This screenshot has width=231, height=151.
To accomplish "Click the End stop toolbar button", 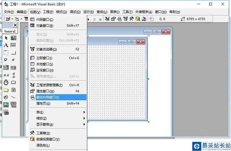I will [100, 19].
